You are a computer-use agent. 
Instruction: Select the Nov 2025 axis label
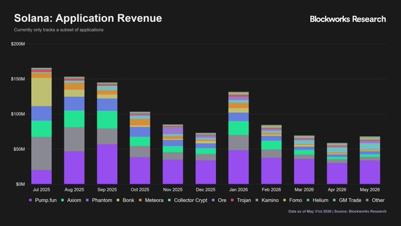coord(173,189)
